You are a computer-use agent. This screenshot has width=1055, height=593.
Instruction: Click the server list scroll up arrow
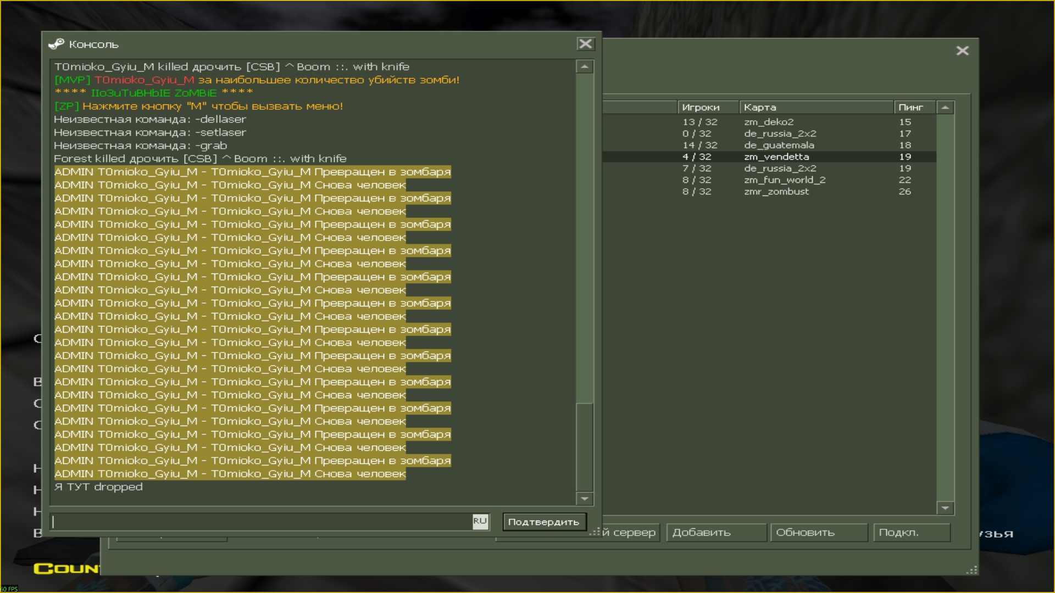(x=945, y=108)
